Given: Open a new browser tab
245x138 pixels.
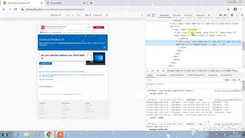Looking at the screenshot, I should tap(91, 3).
